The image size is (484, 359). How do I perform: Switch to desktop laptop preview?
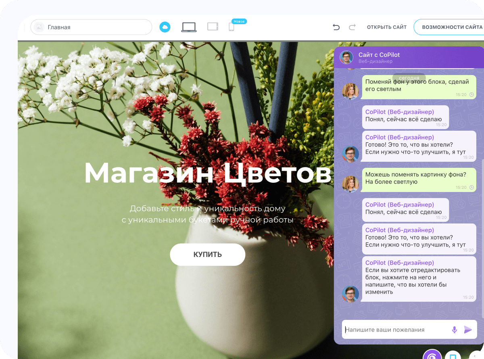tap(189, 27)
